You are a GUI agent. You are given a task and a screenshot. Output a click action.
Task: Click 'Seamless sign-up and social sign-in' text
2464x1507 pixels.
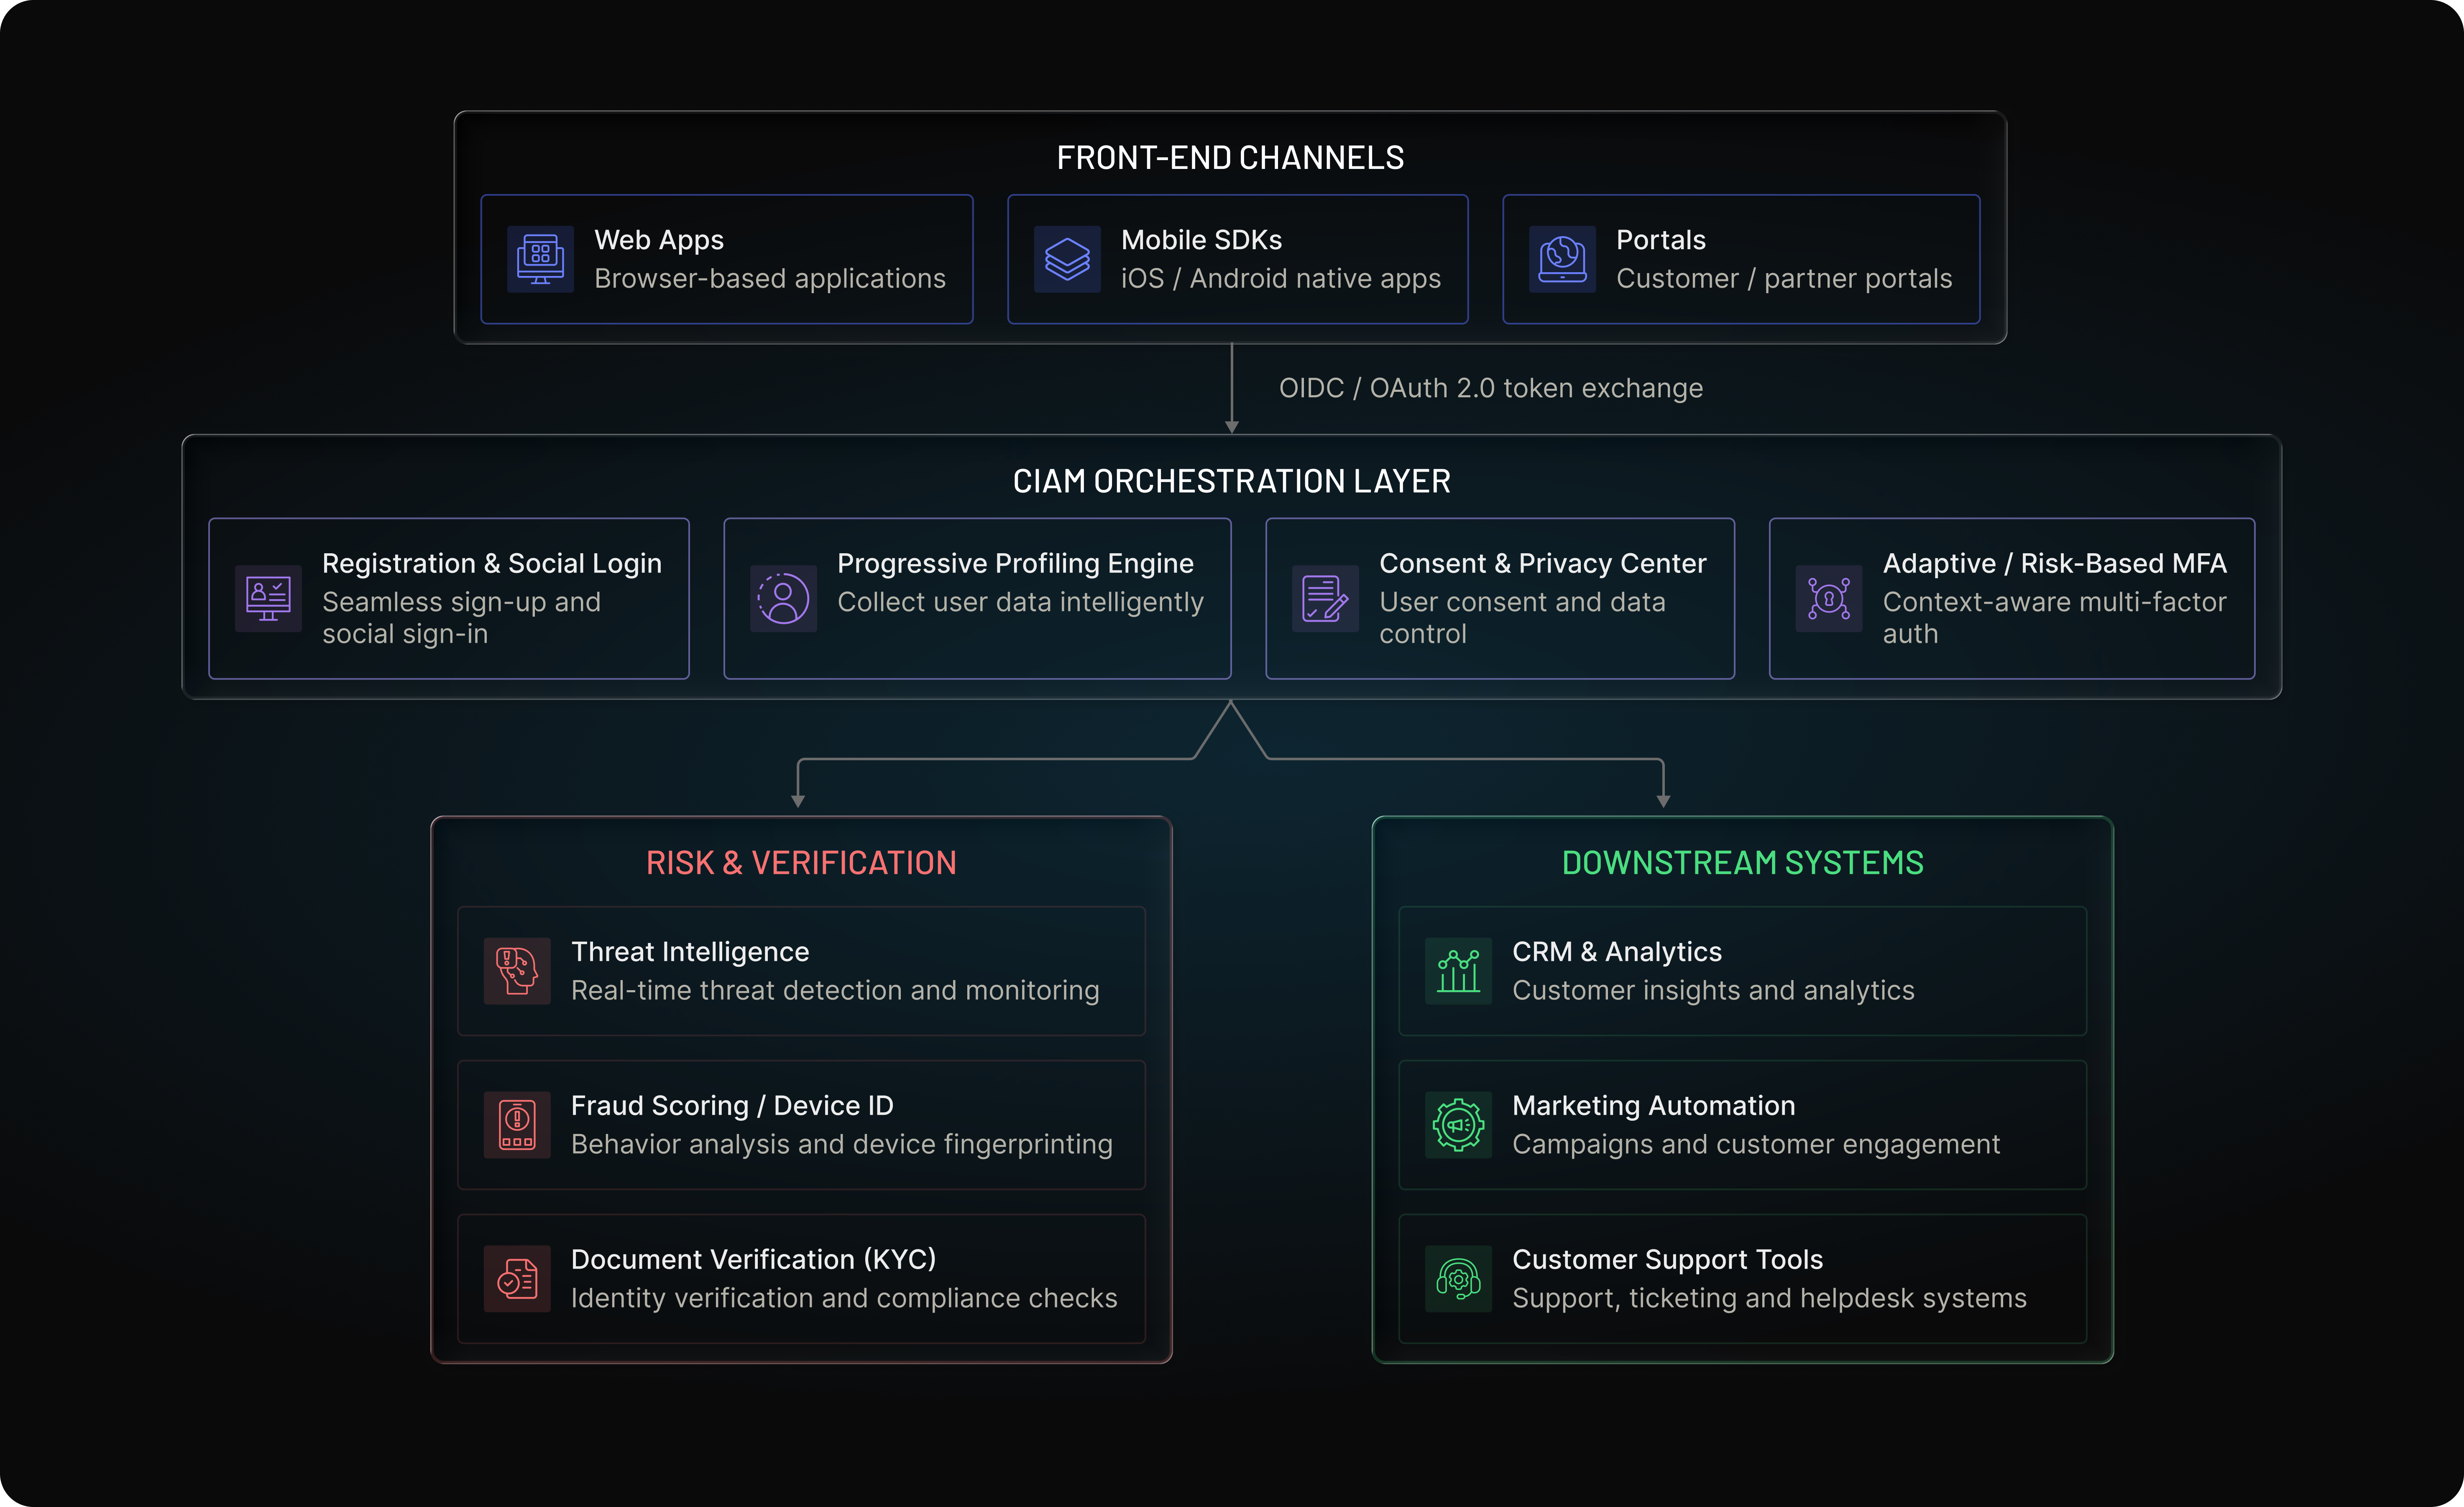tap(461, 618)
